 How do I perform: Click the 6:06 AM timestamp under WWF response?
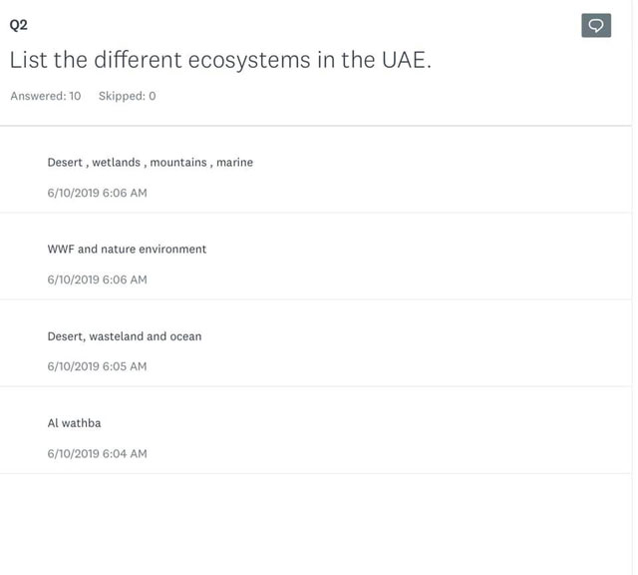tap(97, 280)
